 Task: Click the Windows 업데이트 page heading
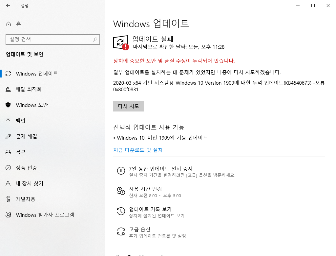tap(151, 24)
